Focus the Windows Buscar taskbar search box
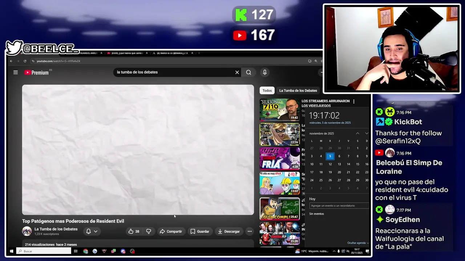465x261 pixels. coord(44,251)
